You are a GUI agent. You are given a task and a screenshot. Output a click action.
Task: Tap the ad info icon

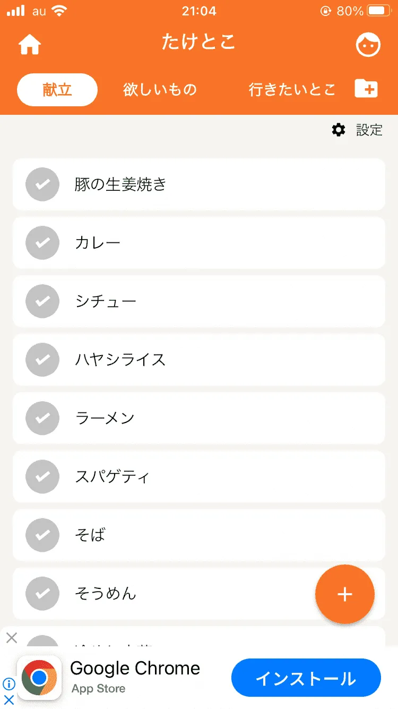click(x=9, y=684)
